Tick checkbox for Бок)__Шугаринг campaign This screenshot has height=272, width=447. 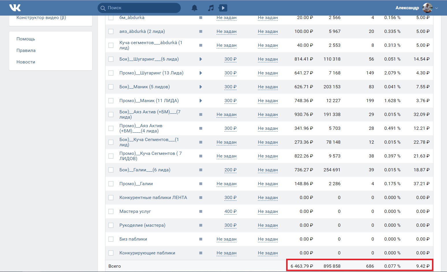111,59
